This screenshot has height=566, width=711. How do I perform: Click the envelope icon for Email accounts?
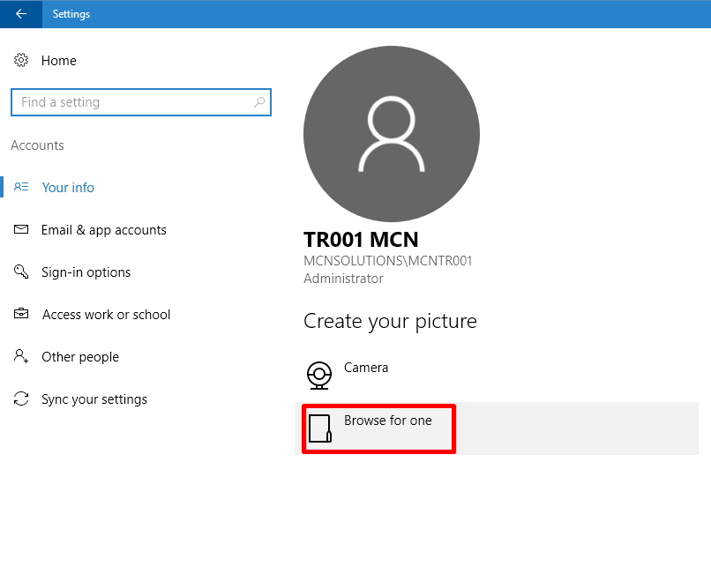click(x=21, y=229)
